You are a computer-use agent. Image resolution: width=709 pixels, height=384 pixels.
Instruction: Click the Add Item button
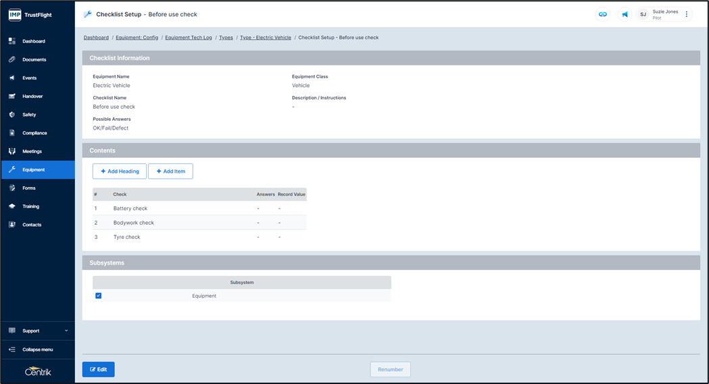pyautogui.click(x=170, y=171)
